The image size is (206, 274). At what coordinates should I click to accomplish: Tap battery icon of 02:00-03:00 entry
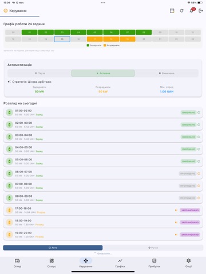9,124
